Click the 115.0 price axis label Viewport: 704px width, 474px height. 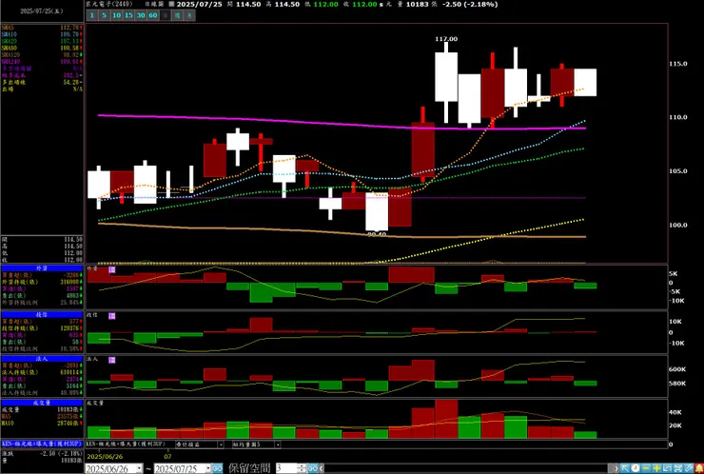click(x=678, y=64)
